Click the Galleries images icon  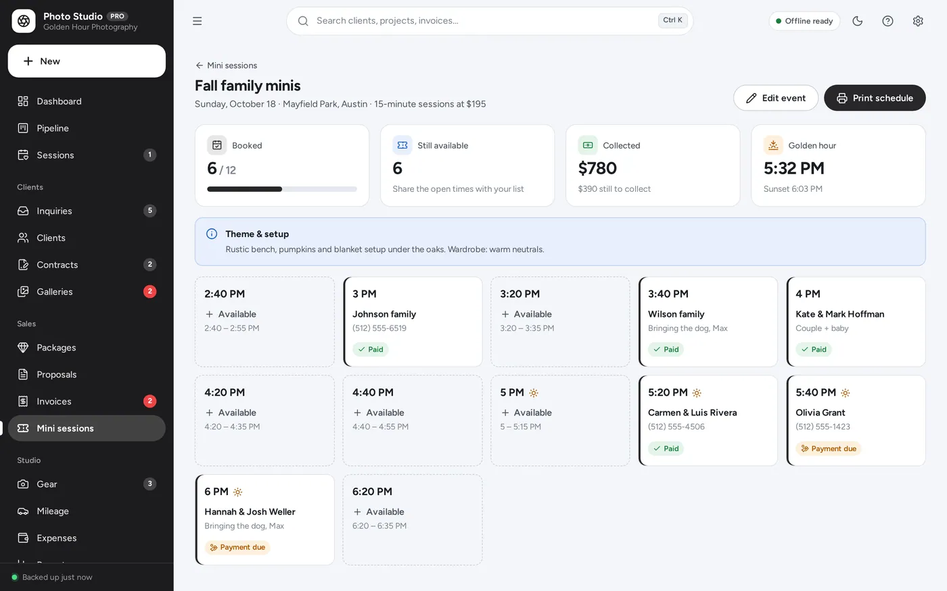[x=23, y=292]
